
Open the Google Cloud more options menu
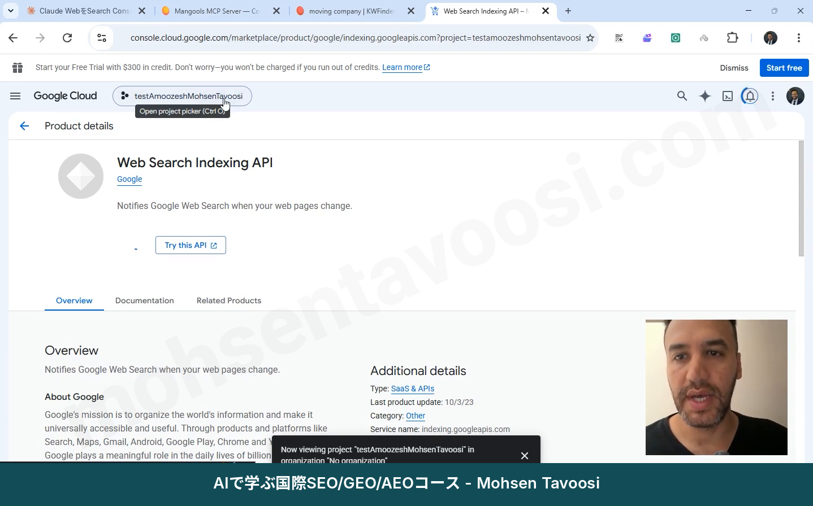(x=773, y=96)
